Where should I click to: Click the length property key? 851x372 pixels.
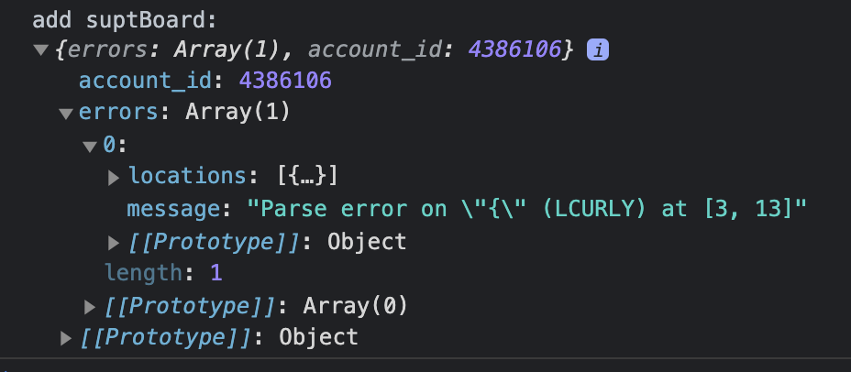(144, 273)
